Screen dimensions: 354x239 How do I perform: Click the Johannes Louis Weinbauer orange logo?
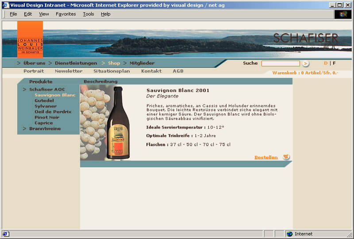coord(30,39)
